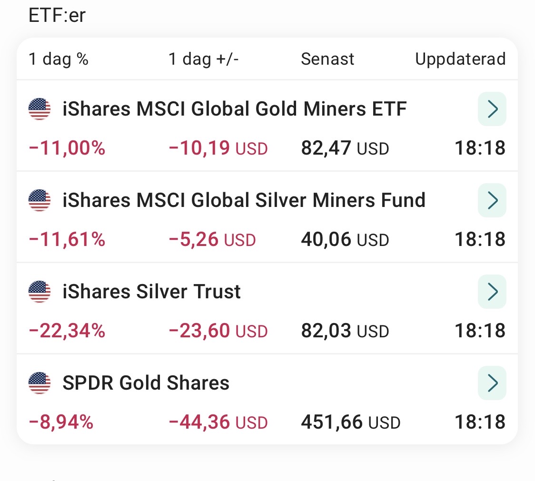
Task: Open the iShares MSCI Global Silver Miners Fund name
Action: point(244,200)
